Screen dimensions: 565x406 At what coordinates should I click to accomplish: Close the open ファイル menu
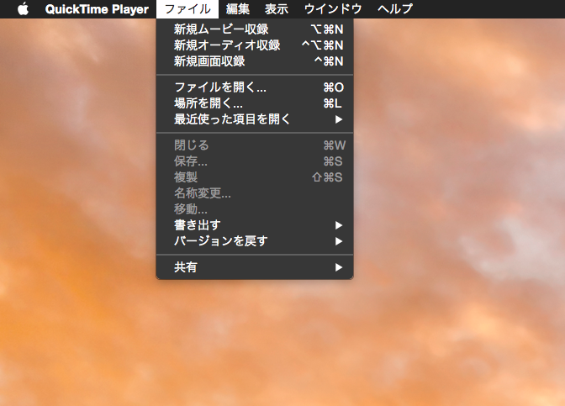[187, 8]
